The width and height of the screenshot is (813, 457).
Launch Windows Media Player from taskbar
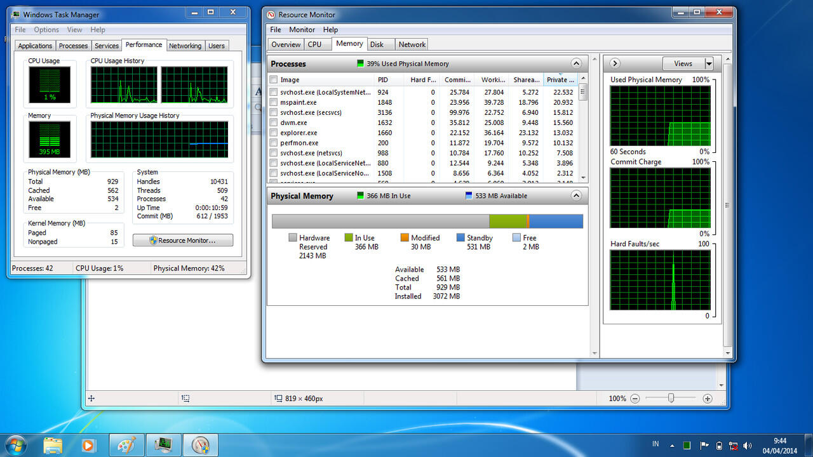click(x=88, y=445)
